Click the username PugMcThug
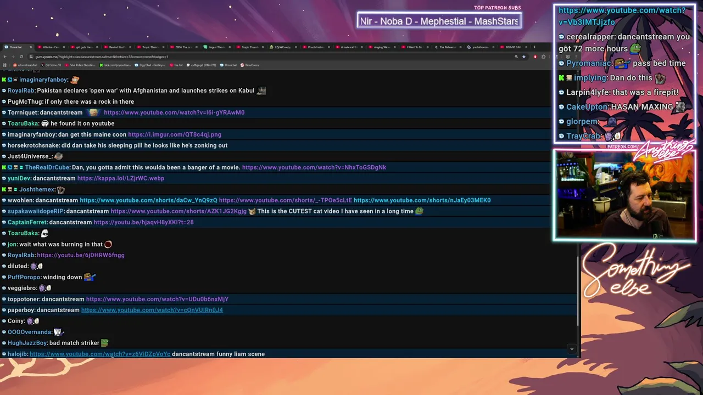This screenshot has width=703, height=395. coord(25,101)
